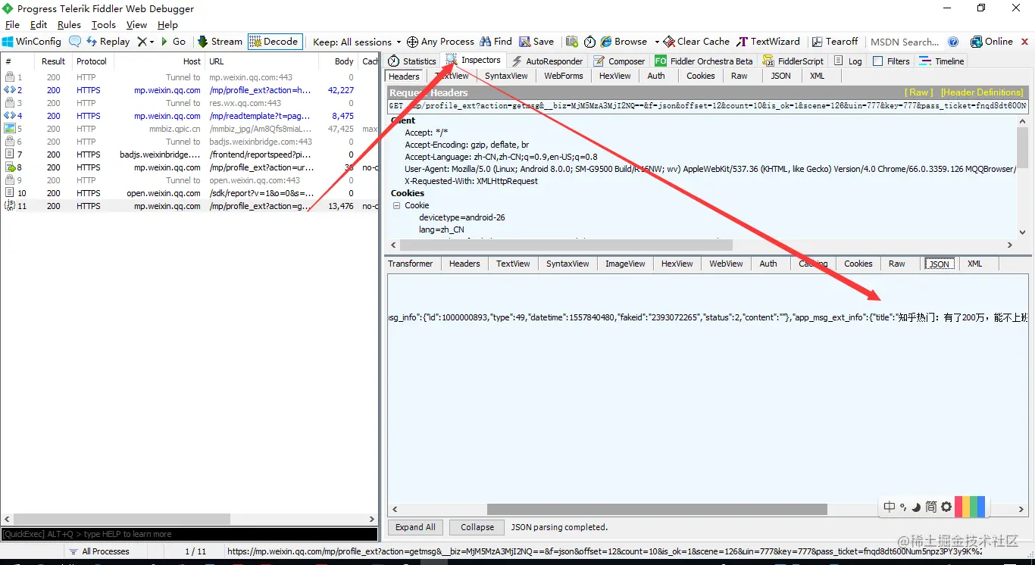1035x565 pixels.
Task: Open WinConfig from the toolbar
Action: tap(31, 42)
